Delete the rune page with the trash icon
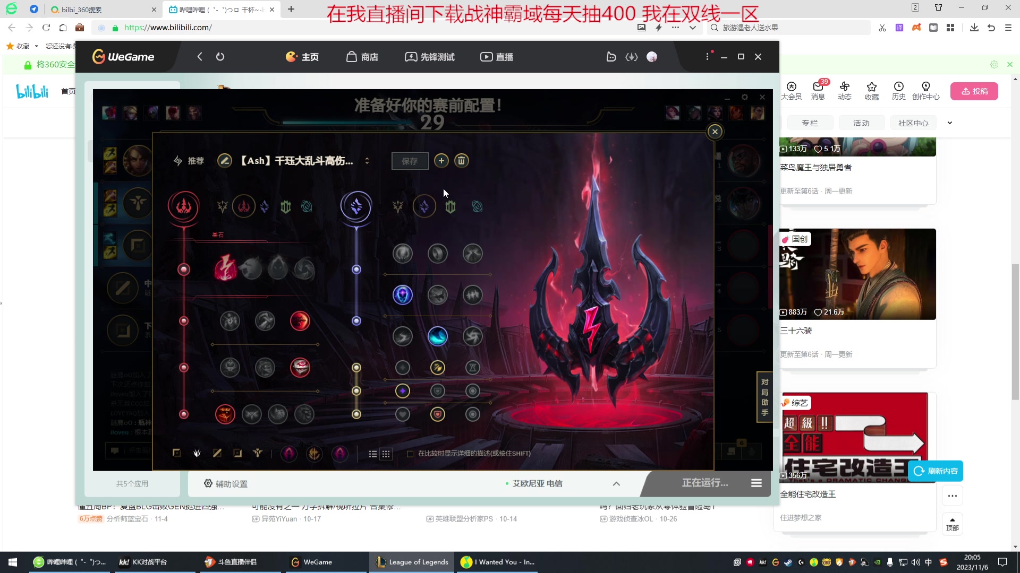The image size is (1020, 573). [x=462, y=160]
